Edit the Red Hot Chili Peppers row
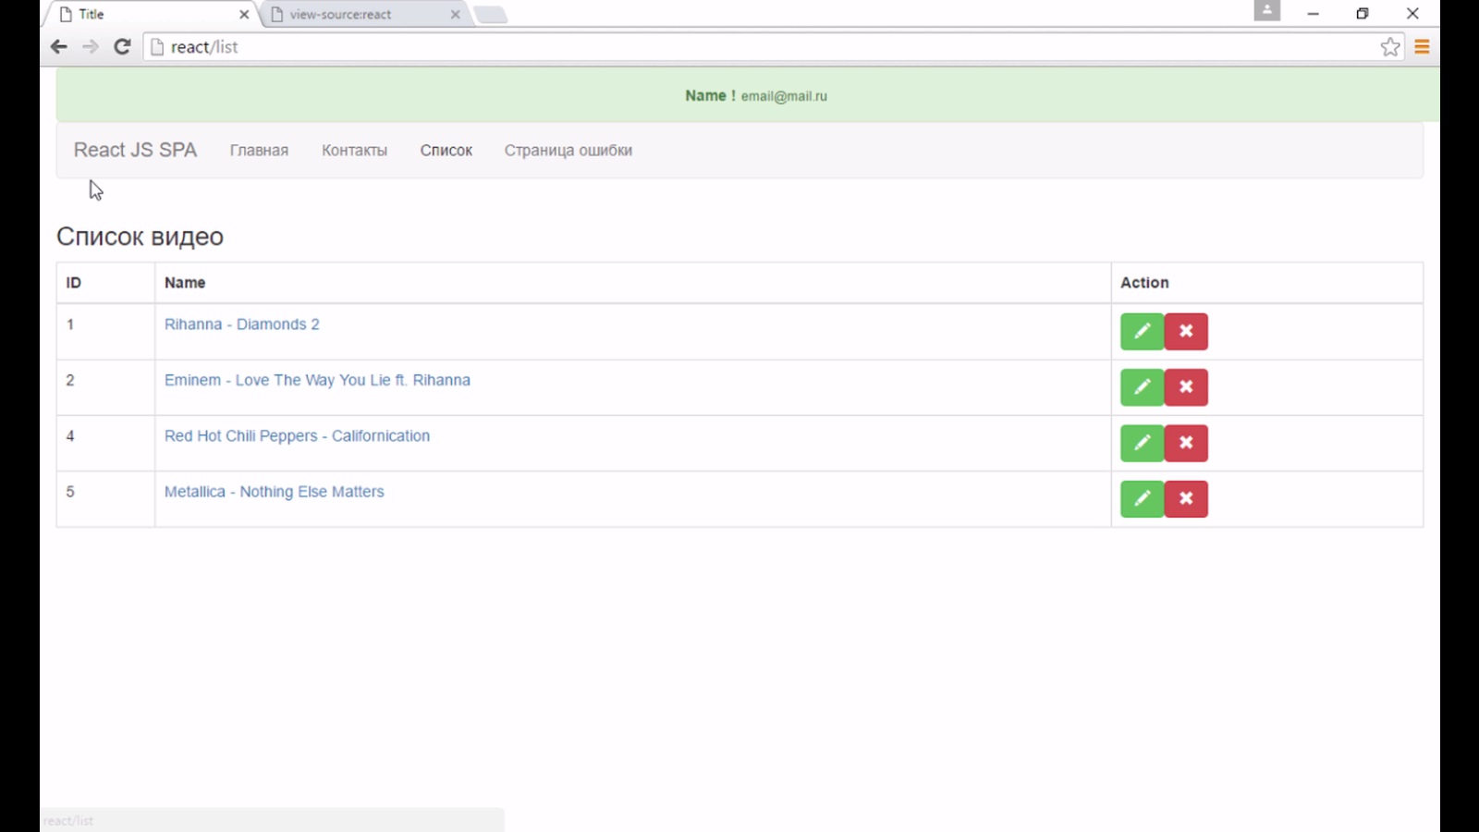This screenshot has height=832, width=1479. (x=1142, y=443)
